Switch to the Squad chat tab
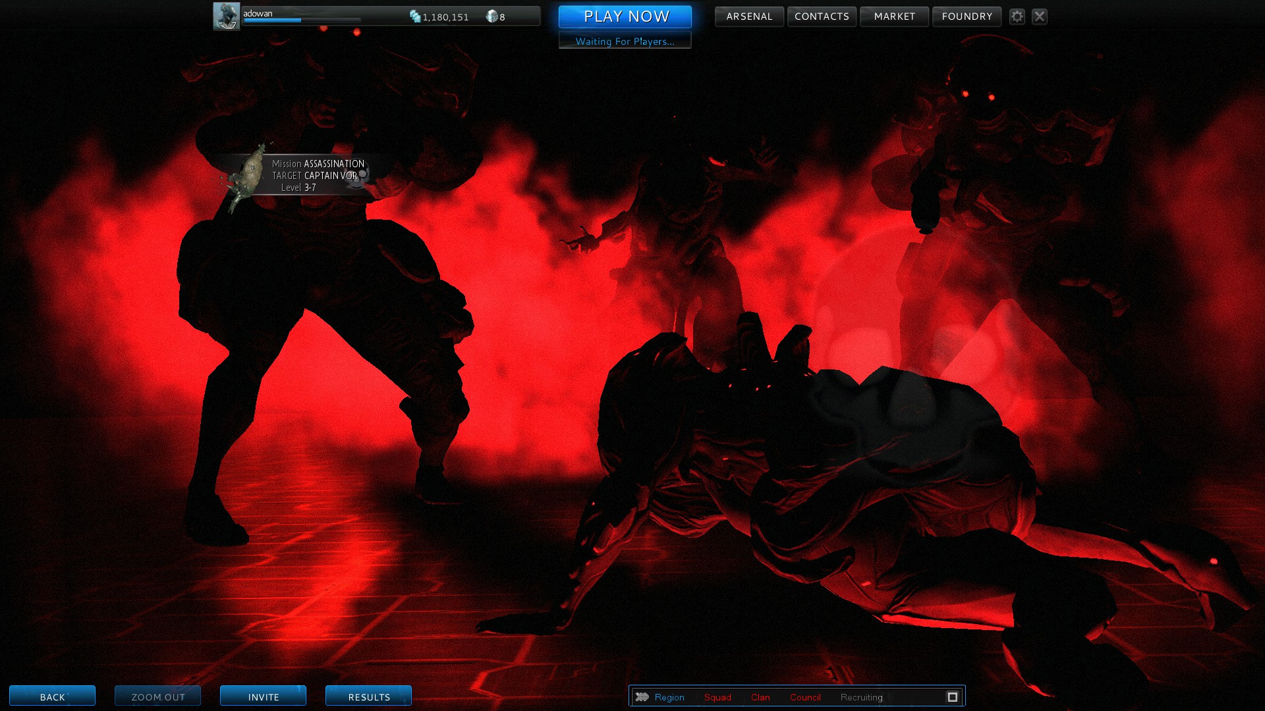This screenshot has height=711, width=1265. point(717,697)
